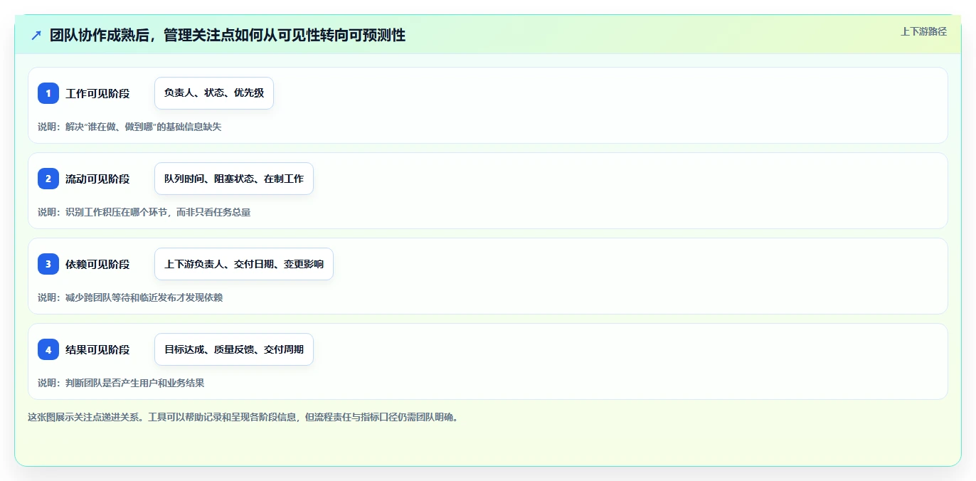Click the 目标达成、质量反馈、交付周期 chip

[234, 349]
